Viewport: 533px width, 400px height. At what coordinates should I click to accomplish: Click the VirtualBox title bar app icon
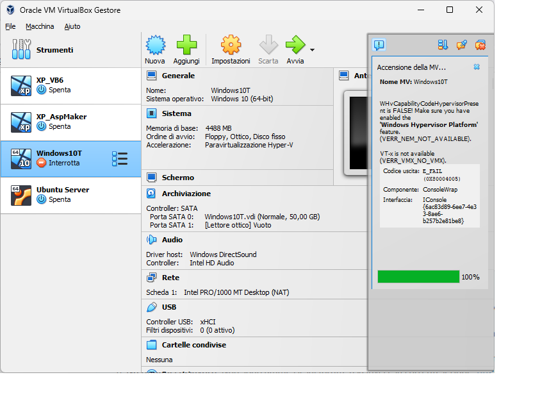coord(10,10)
